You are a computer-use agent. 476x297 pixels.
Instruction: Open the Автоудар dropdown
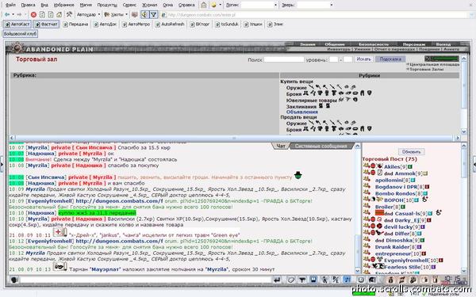point(88,14)
